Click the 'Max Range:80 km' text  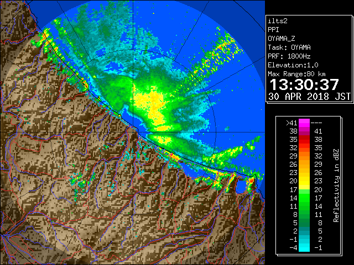coord(296,74)
